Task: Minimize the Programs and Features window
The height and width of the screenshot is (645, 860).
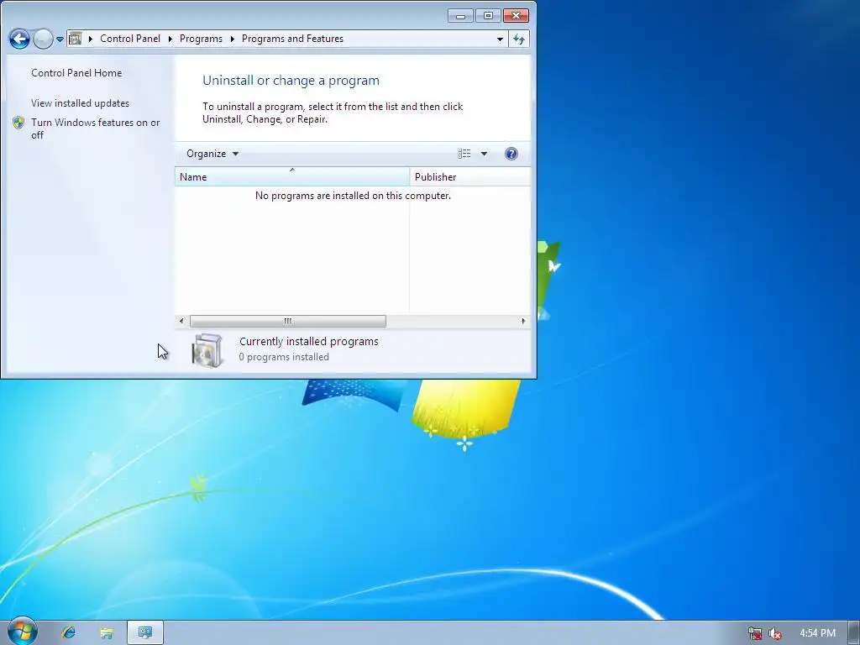Action: pos(461,16)
